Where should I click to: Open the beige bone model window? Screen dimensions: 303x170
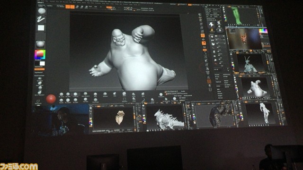(113, 118)
